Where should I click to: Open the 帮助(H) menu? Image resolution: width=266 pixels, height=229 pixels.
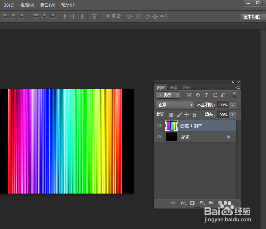[68, 5]
